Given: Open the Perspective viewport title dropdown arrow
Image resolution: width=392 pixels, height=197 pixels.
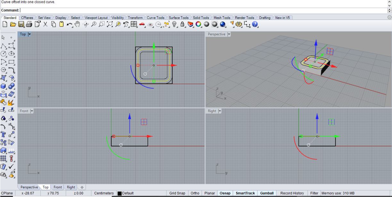Looking at the screenshot, I should coord(229,34).
